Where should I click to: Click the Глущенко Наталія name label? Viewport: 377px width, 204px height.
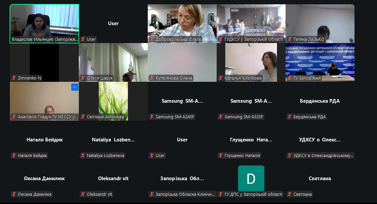point(242,155)
